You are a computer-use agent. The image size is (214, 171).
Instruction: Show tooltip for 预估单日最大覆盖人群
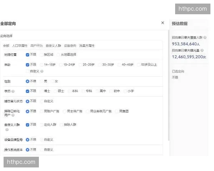coord(205,37)
